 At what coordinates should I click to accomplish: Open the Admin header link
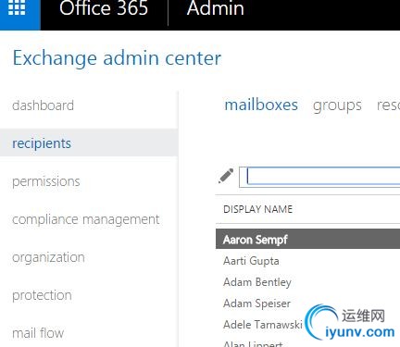(216, 8)
